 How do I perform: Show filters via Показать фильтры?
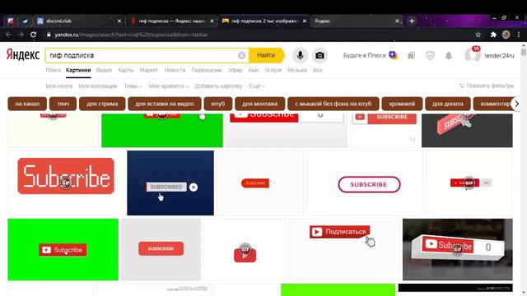(x=487, y=86)
